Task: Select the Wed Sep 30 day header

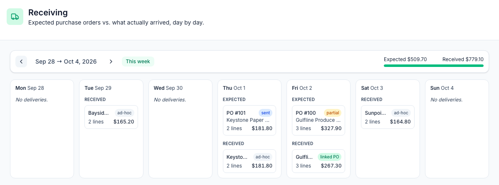Action: [x=168, y=88]
